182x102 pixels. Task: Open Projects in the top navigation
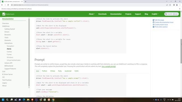tap(128, 14)
